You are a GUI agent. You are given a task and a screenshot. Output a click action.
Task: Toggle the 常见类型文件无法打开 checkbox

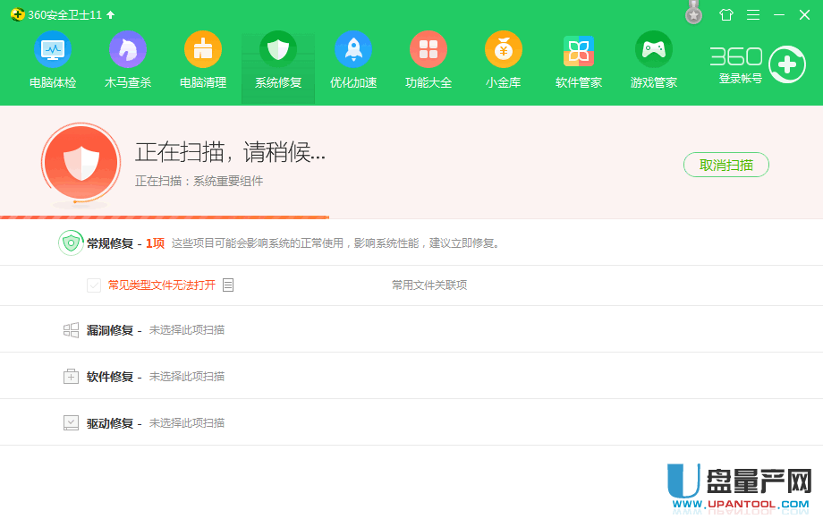point(93,285)
